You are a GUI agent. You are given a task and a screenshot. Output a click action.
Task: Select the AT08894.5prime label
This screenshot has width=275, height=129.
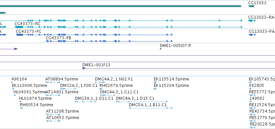click(x=61, y=79)
